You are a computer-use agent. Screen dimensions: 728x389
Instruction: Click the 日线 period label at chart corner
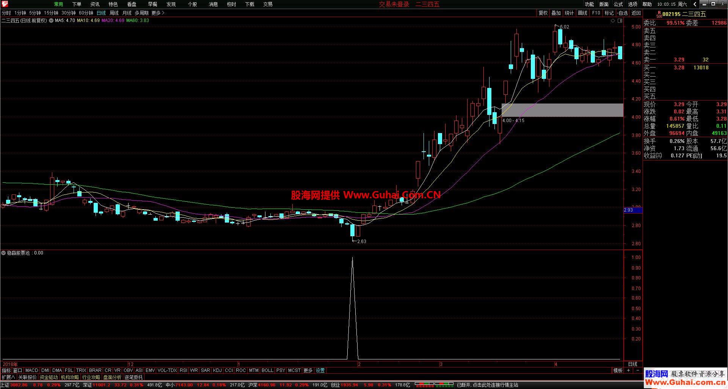[x=633, y=364]
